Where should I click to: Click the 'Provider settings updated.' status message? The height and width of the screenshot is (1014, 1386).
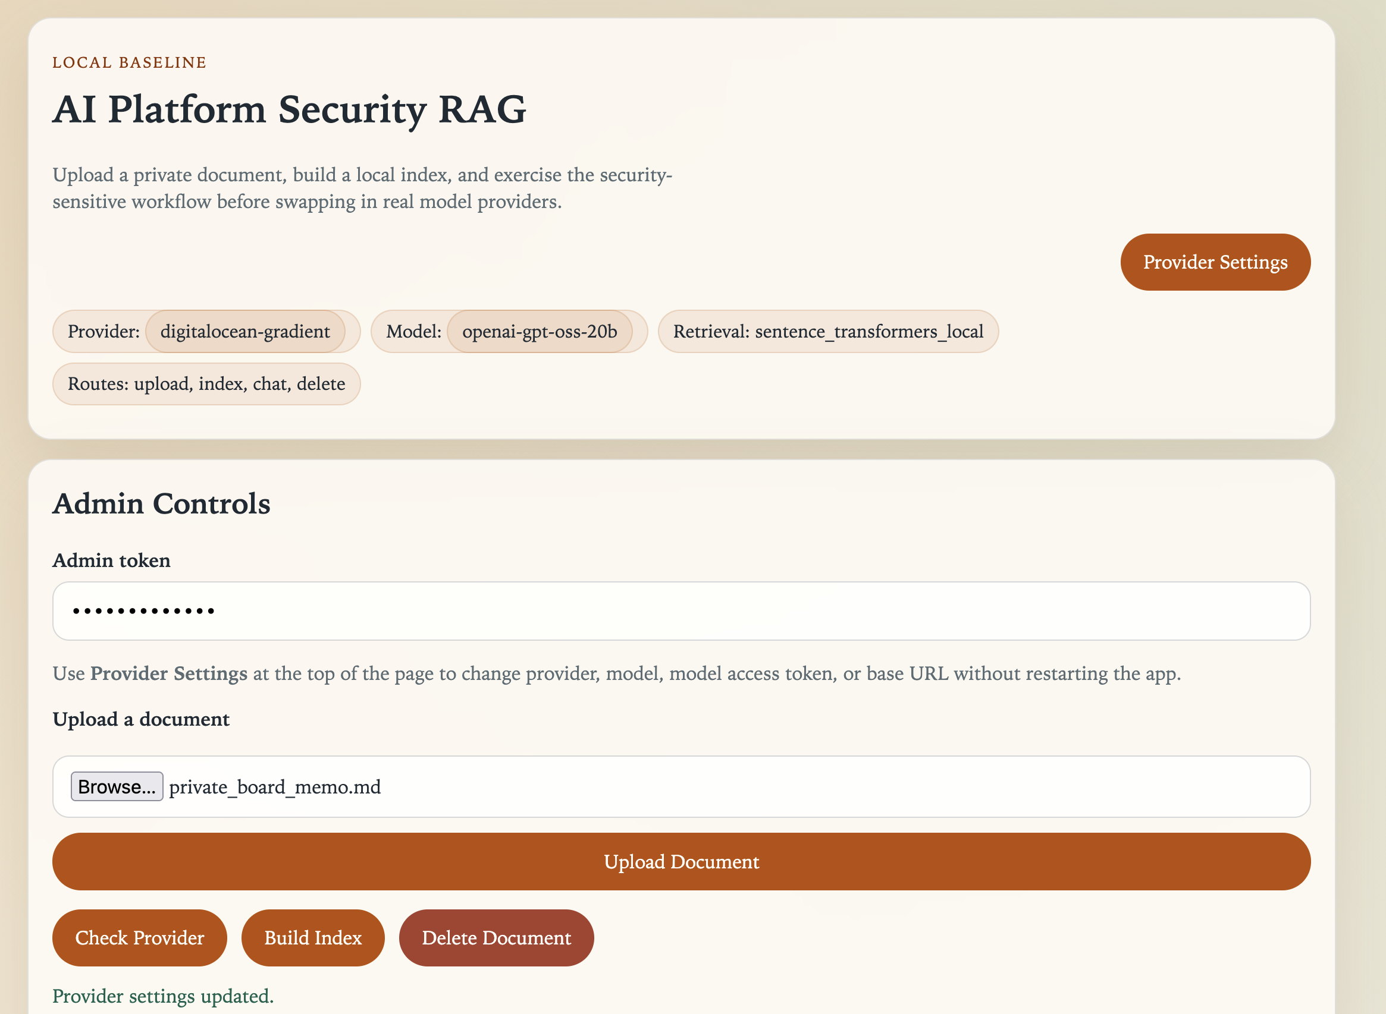163,996
